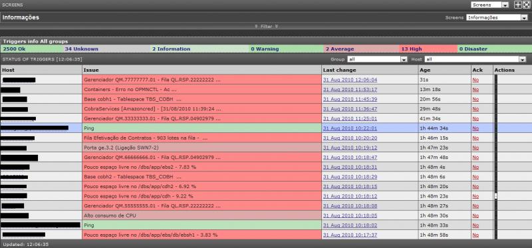Open the 31 Aug 2010 11:53:17 event link
The image size is (532, 248).
pos(350,90)
